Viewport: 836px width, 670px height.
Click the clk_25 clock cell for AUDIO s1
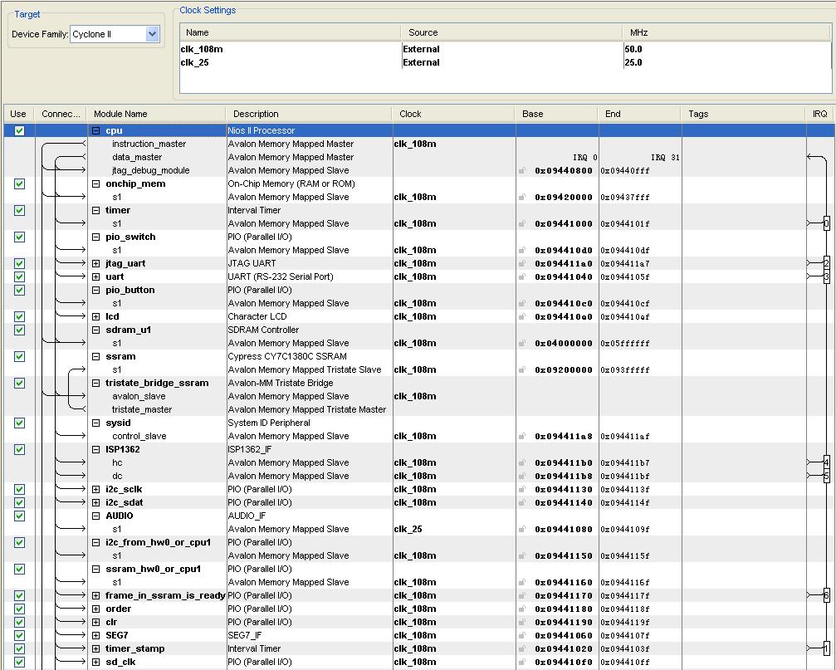[408, 530]
